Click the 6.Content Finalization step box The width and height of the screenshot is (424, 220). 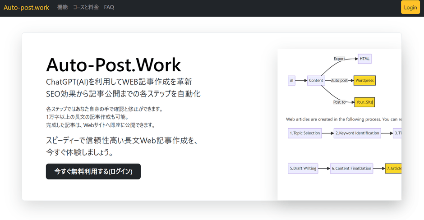[x=351, y=169]
